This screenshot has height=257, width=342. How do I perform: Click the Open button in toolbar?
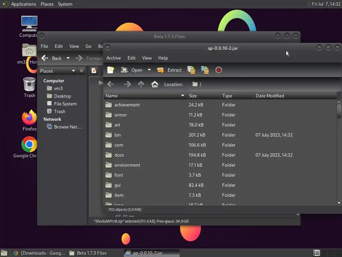click(132, 70)
